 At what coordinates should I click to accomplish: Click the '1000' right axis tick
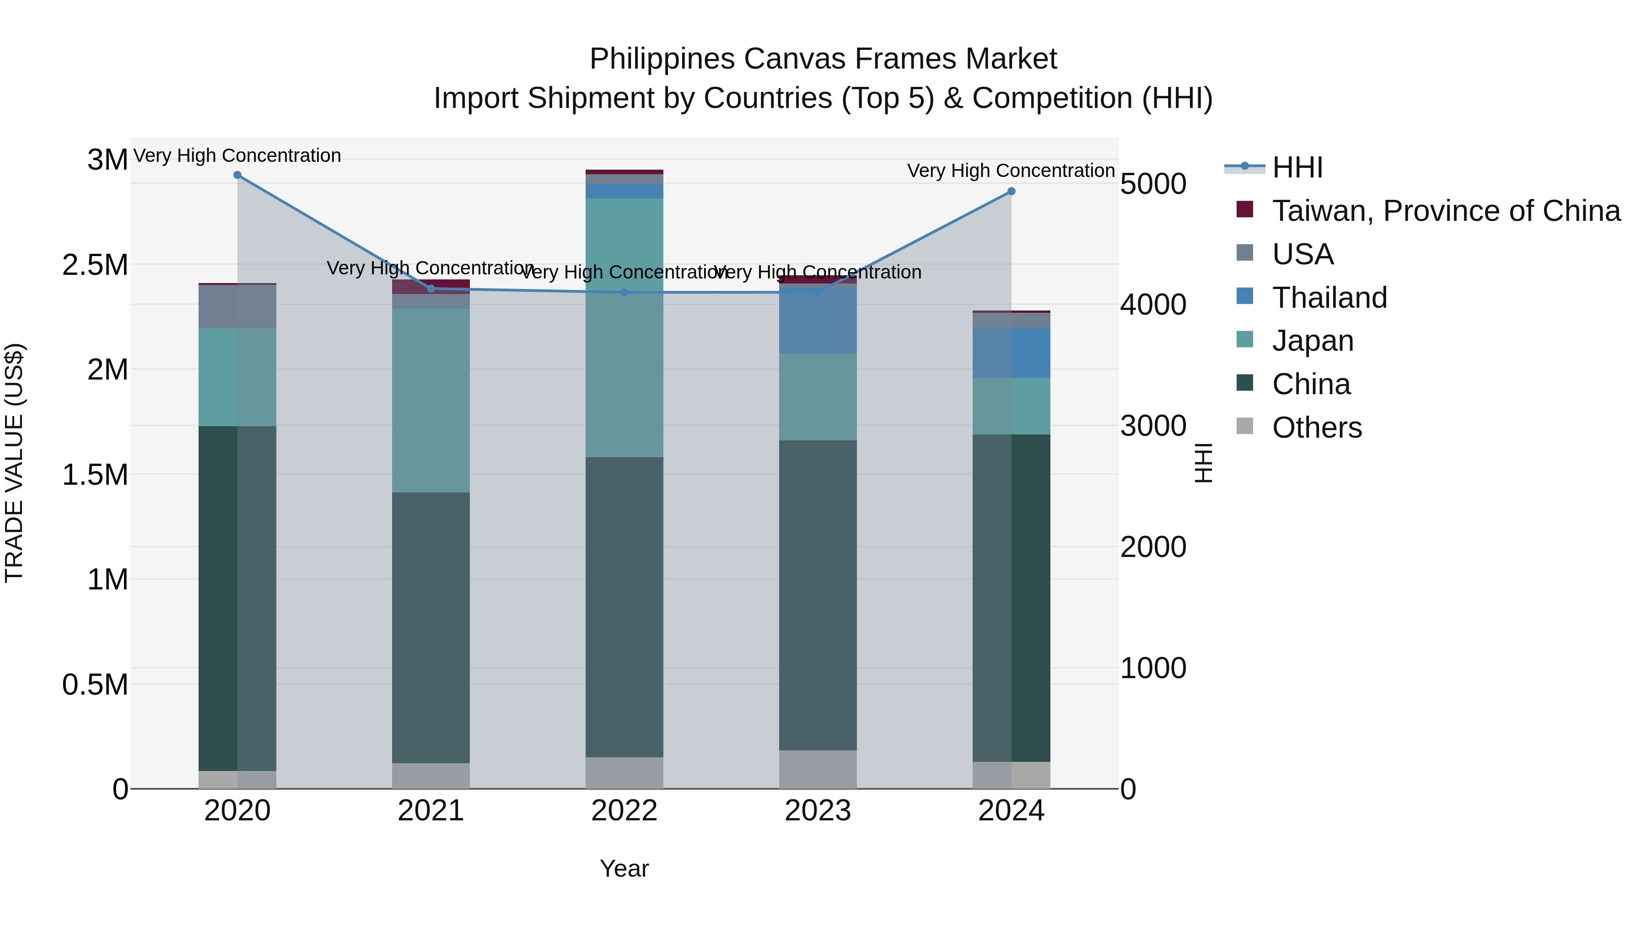(x=1153, y=668)
